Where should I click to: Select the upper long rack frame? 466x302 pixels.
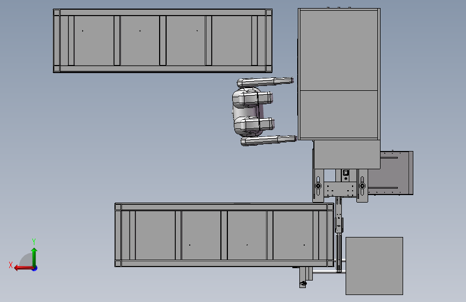[162, 41]
